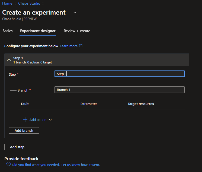This screenshot has height=172, width=202.
Task: Select the Experiment designer tab
Action: pyautogui.click(x=38, y=31)
